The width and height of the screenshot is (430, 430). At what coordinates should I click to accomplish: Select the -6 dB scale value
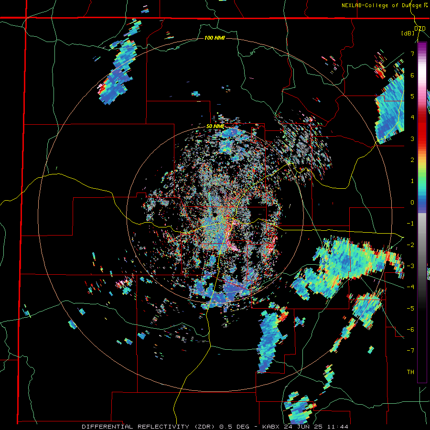coord(410,330)
